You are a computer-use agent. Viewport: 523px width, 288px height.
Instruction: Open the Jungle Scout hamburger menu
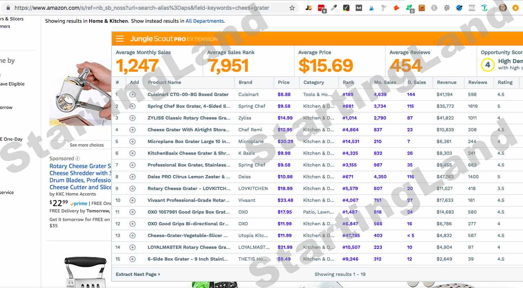(120, 39)
